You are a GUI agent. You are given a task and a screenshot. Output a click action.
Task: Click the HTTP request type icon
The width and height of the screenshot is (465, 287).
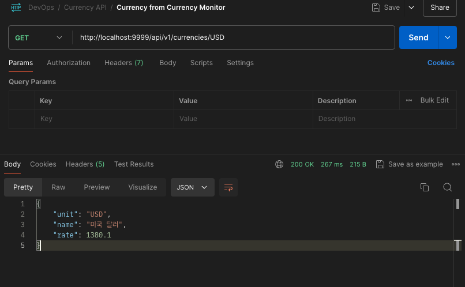[16, 7]
